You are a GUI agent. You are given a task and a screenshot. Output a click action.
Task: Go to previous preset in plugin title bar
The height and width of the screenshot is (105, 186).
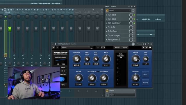[143, 44]
